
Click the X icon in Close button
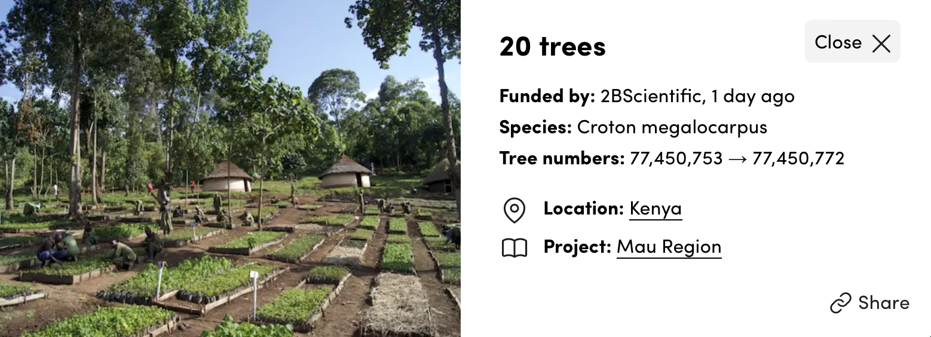(x=881, y=43)
